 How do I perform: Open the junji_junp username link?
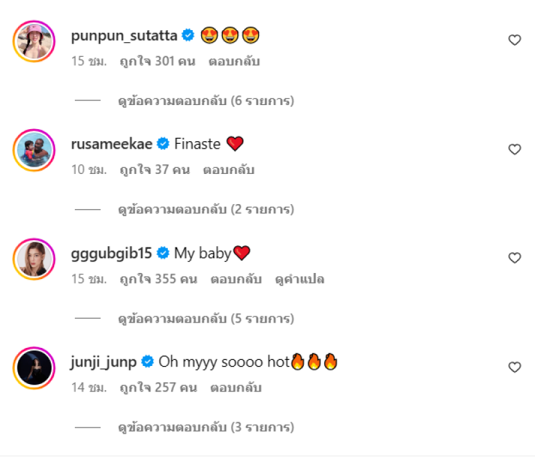coord(104,362)
